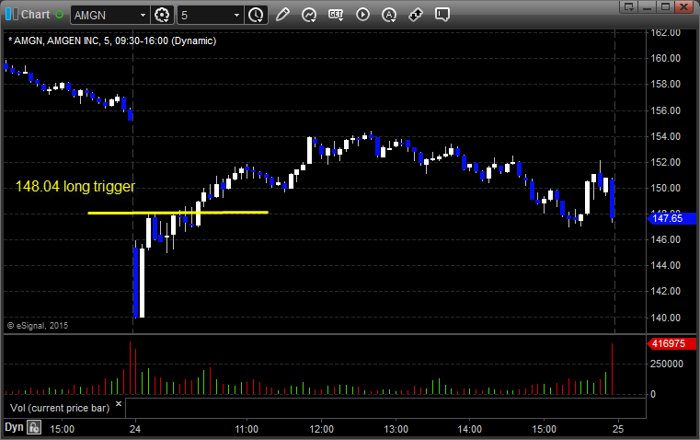Open the studies chart-line menu
The height and width of the screenshot is (440, 700).
point(309,15)
